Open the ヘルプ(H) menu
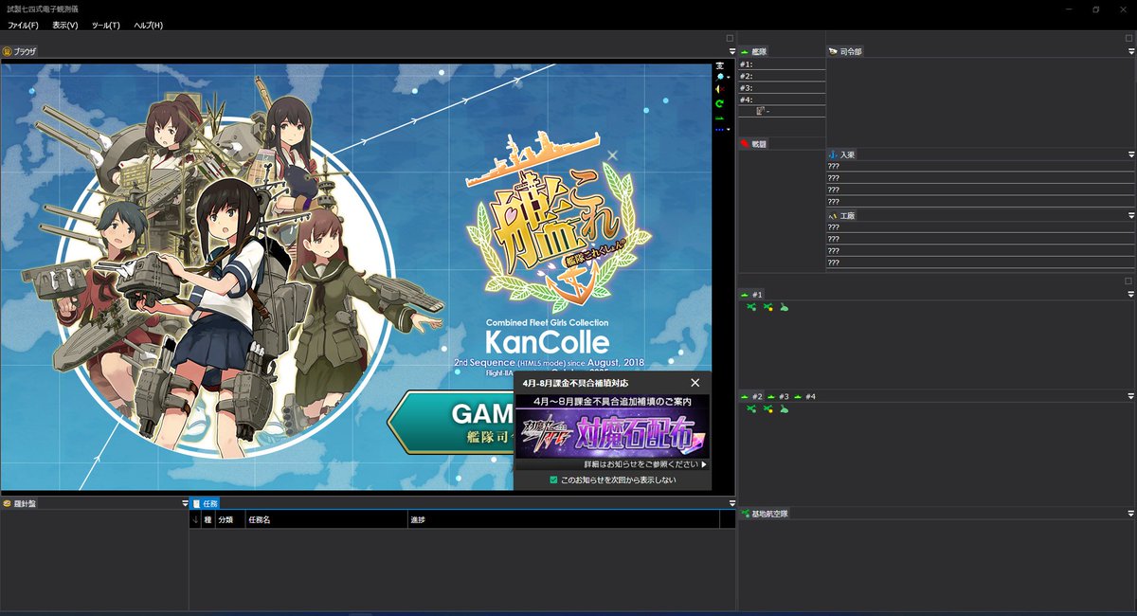 (x=149, y=25)
